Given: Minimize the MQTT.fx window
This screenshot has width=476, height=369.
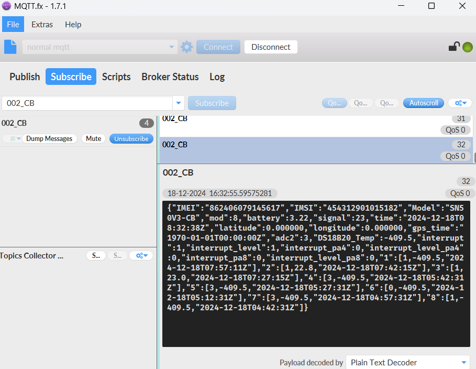Looking at the screenshot, I should pyautogui.click(x=401, y=6).
